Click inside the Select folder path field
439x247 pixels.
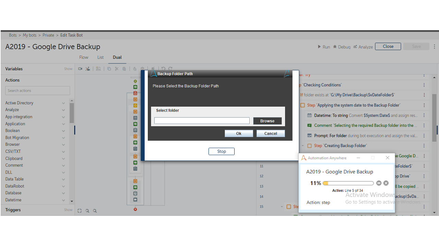pos(202,121)
